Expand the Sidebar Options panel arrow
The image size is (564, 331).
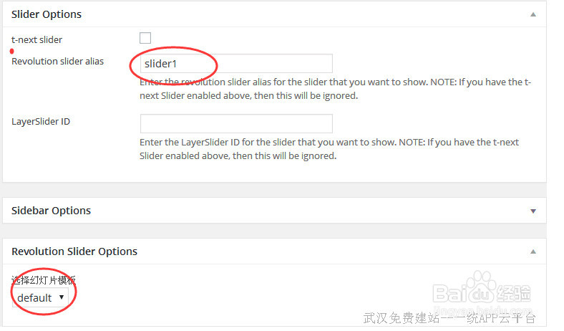click(x=533, y=211)
